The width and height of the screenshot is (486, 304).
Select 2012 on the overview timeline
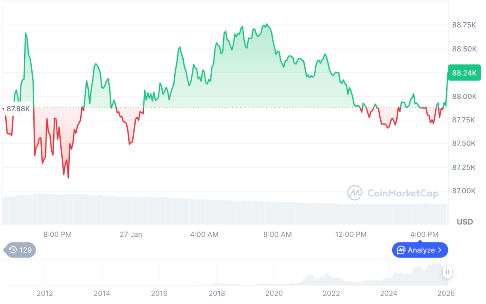[45, 293]
